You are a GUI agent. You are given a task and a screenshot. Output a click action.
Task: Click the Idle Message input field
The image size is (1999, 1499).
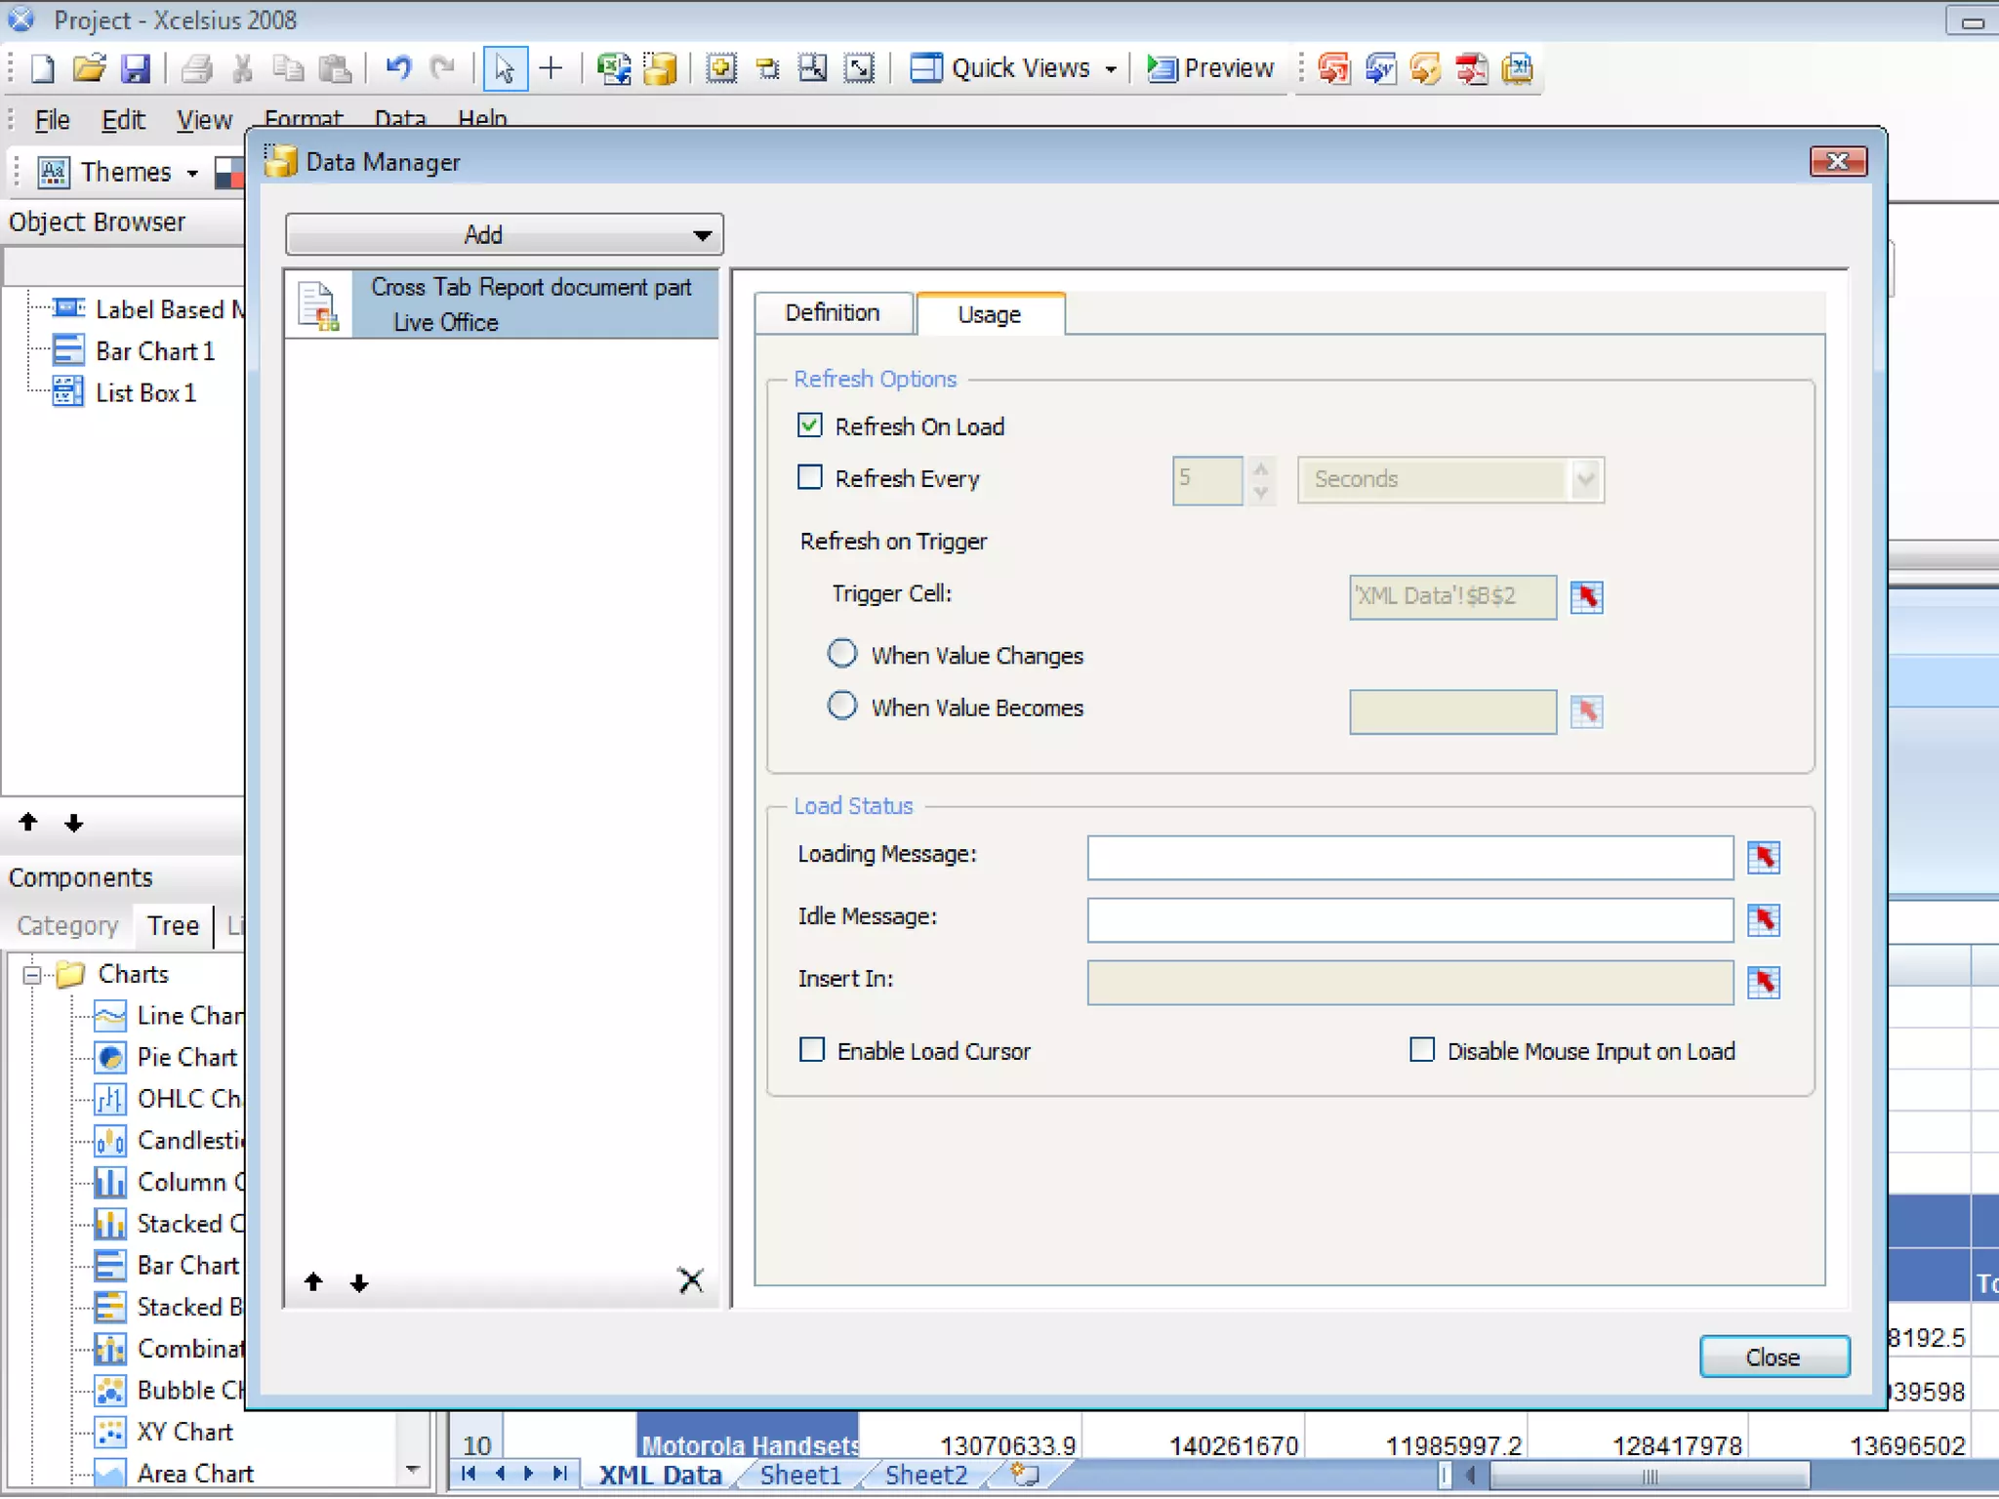[x=1410, y=920]
